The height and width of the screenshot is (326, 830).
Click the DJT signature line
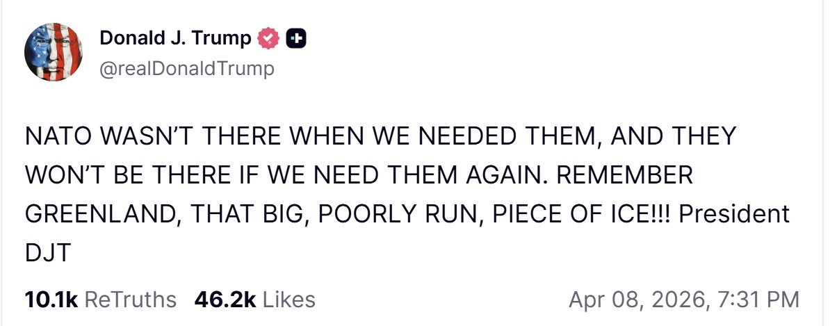pyautogui.click(x=47, y=254)
